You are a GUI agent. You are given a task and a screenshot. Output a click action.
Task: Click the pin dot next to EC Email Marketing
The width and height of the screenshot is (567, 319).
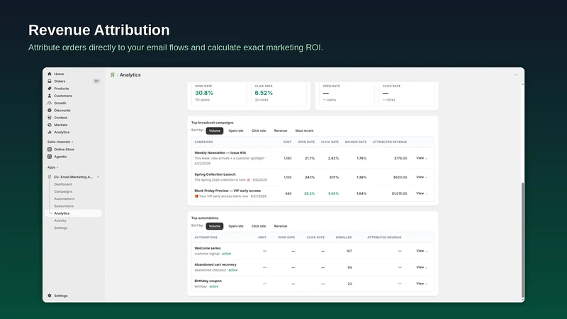pos(98,177)
